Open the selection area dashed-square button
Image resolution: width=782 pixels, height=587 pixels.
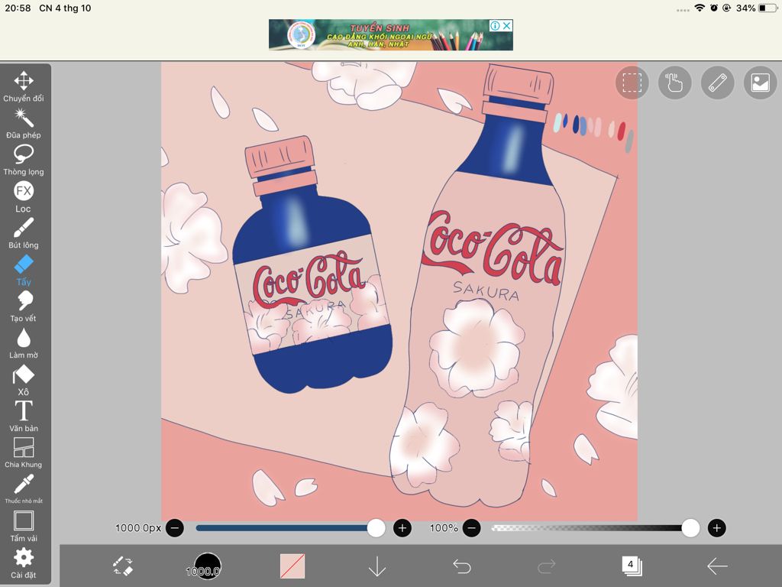point(632,83)
